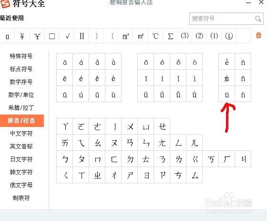Click the search symbols input field
Screen dimensions: 267x221
[226, 19]
